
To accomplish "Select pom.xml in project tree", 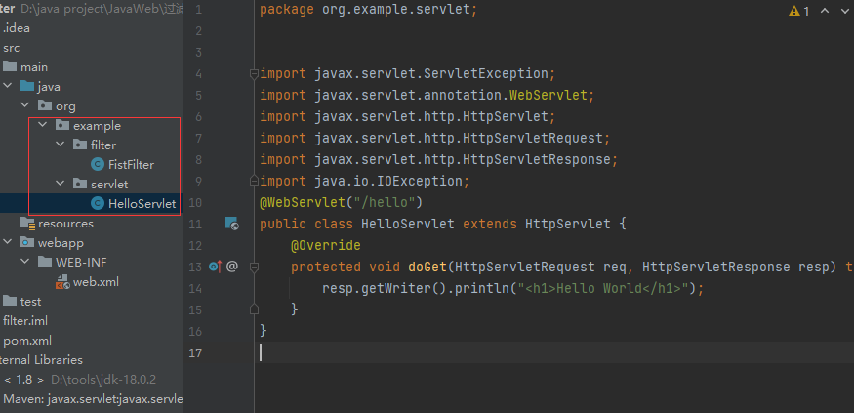I will coord(26,340).
